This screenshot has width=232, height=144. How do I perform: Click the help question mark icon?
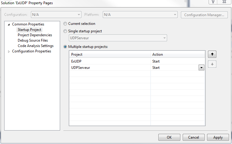point(212,1)
